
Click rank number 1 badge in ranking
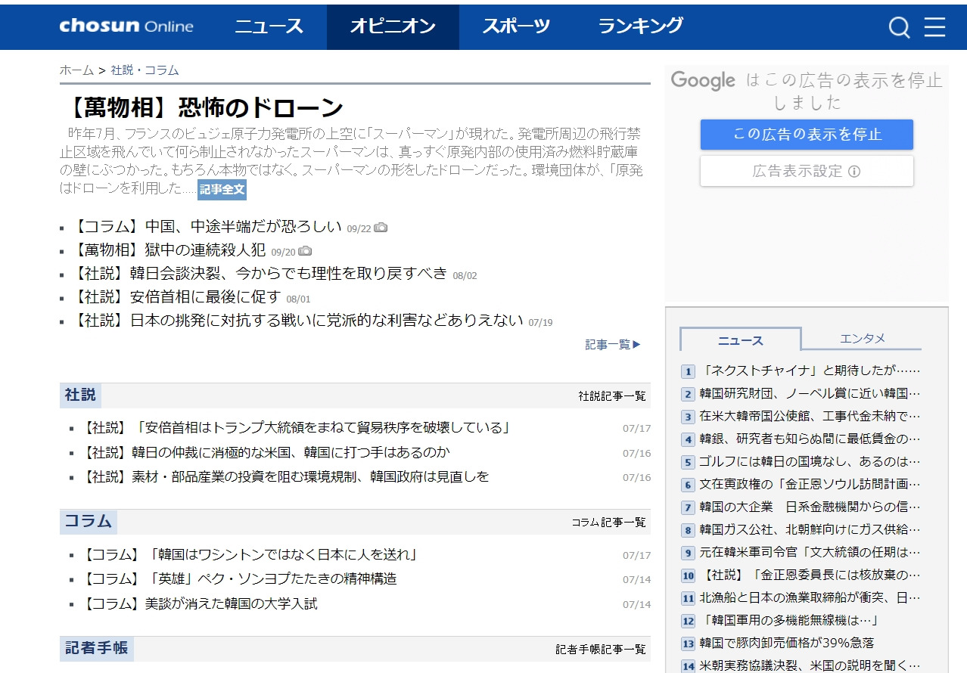(x=688, y=371)
